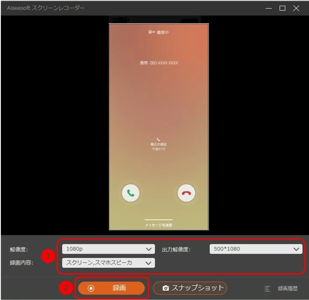Open the 録画履歴 recording history
This screenshot has height=300, width=309.
(287, 288)
